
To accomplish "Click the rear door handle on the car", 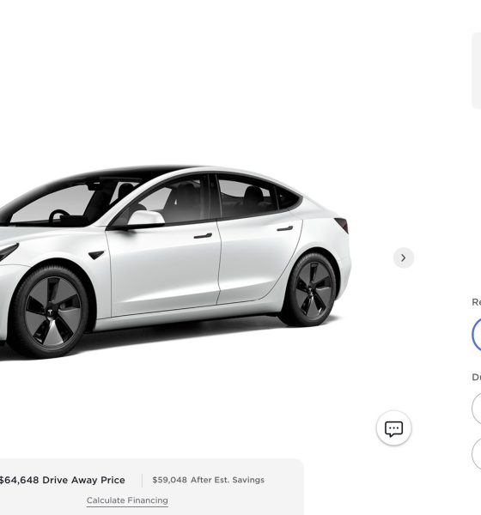I will click(x=285, y=228).
